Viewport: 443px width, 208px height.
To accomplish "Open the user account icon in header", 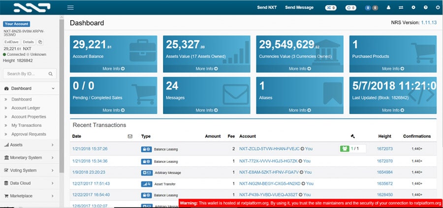I will click(388, 7).
